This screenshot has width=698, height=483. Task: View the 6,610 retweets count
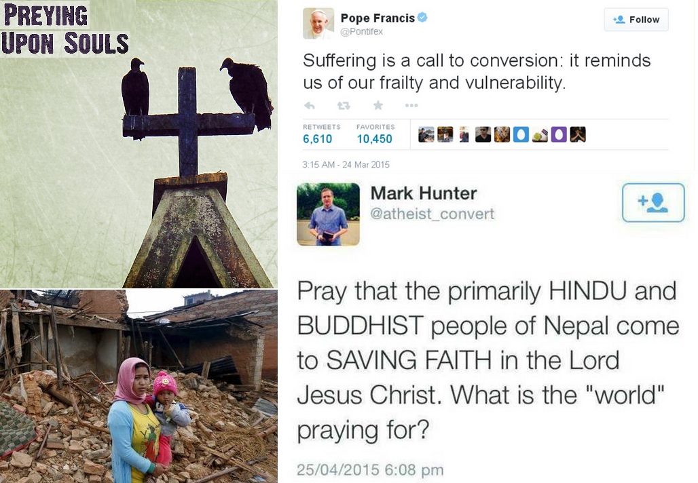click(x=317, y=139)
